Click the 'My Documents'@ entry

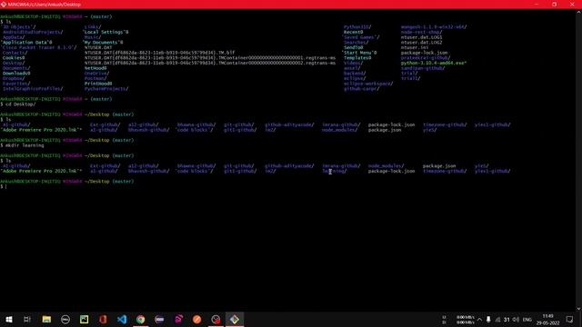point(104,43)
